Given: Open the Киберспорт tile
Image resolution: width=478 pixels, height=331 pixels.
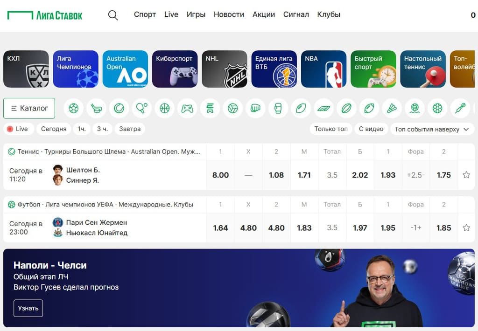Looking at the screenshot, I should [175, 69].
